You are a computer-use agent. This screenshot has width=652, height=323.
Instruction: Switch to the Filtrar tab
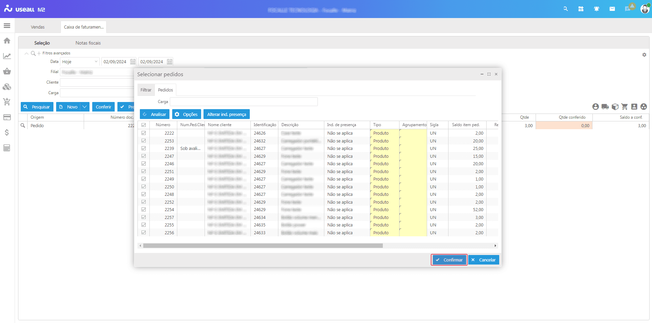146,90
